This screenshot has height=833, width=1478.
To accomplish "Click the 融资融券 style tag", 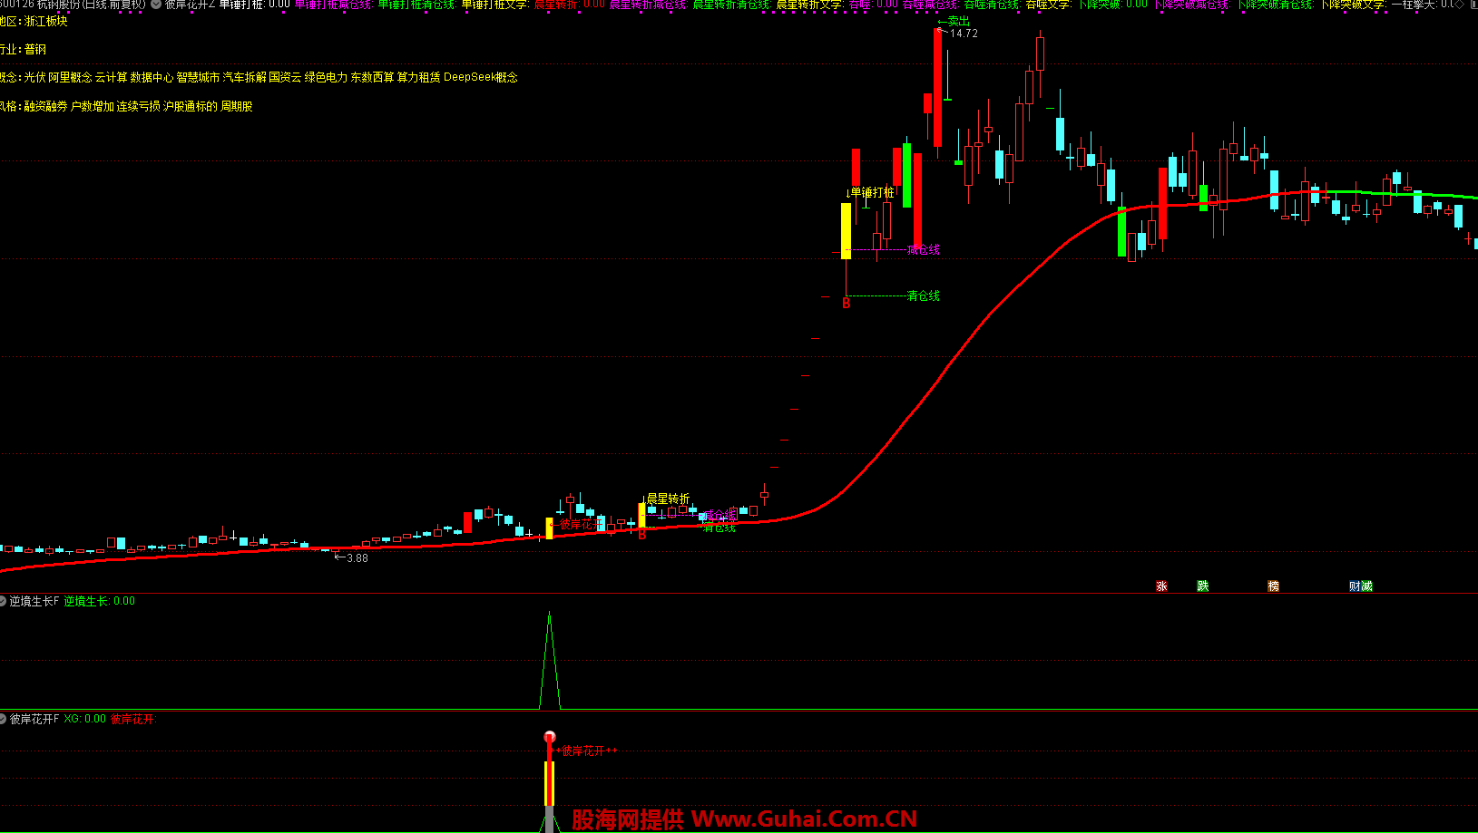I will 45,107.
